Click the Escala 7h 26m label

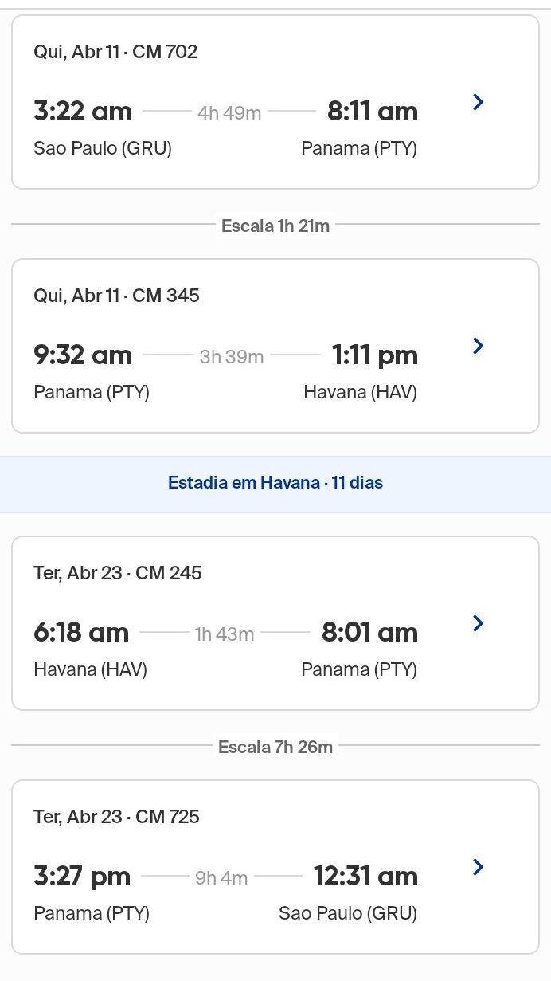275,747
